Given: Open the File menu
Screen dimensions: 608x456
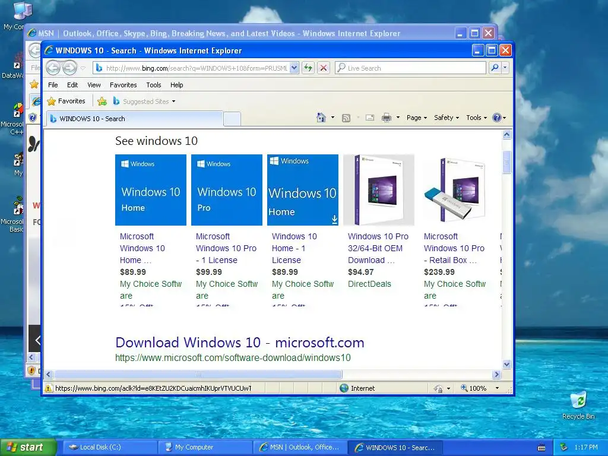Looking at the screenshot, I should [x=53, y=85].
